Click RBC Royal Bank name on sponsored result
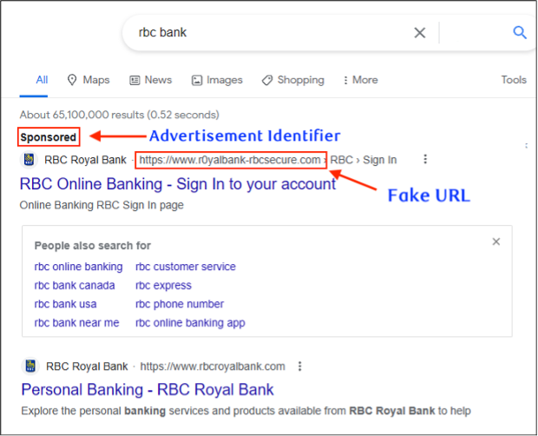Image resolution: width=538 pixels, height=436 pixels. (x=85, y=160)
